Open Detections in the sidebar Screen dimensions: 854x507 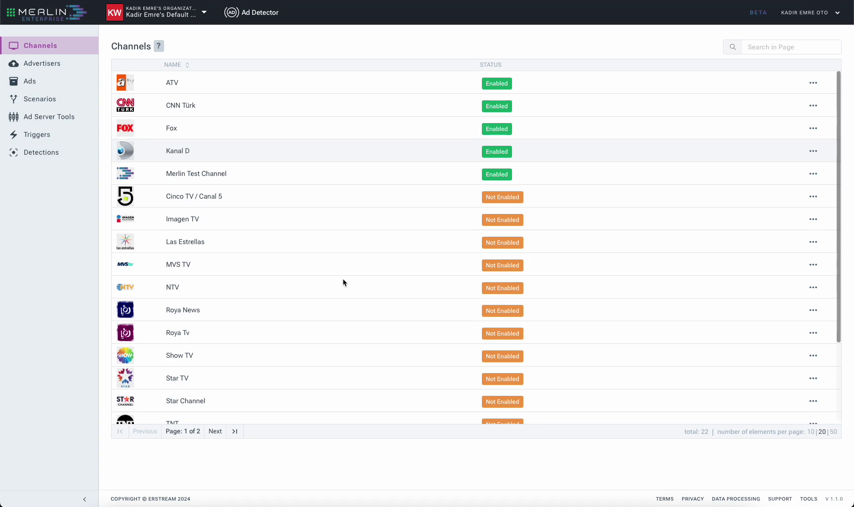pos(49,152)
